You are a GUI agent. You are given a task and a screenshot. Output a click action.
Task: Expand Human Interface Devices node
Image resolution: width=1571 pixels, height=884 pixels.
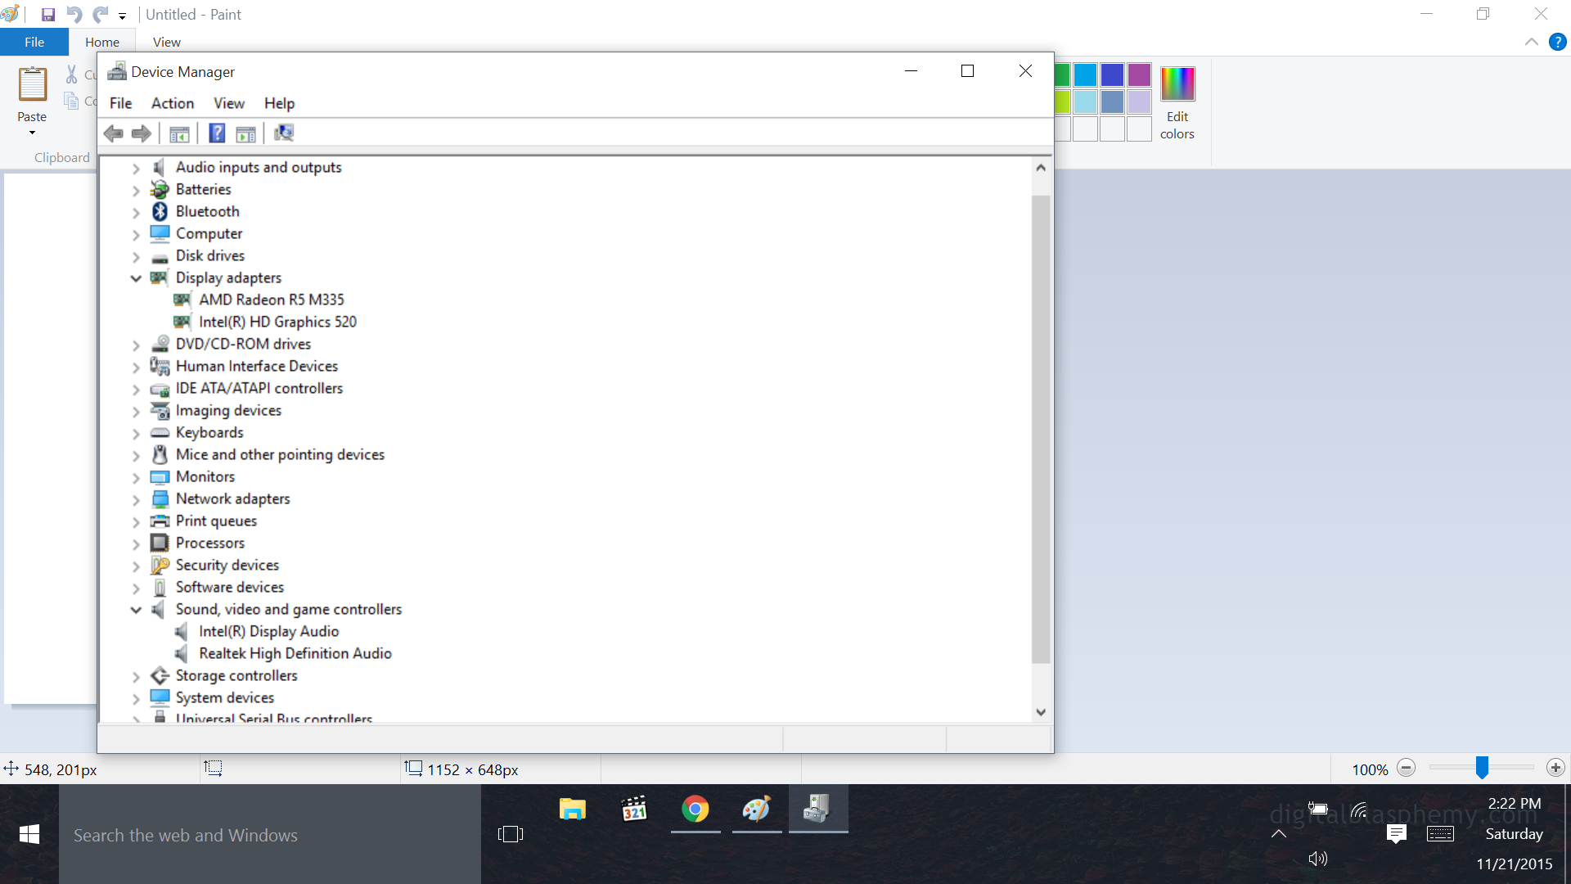[x=136, y=367]
